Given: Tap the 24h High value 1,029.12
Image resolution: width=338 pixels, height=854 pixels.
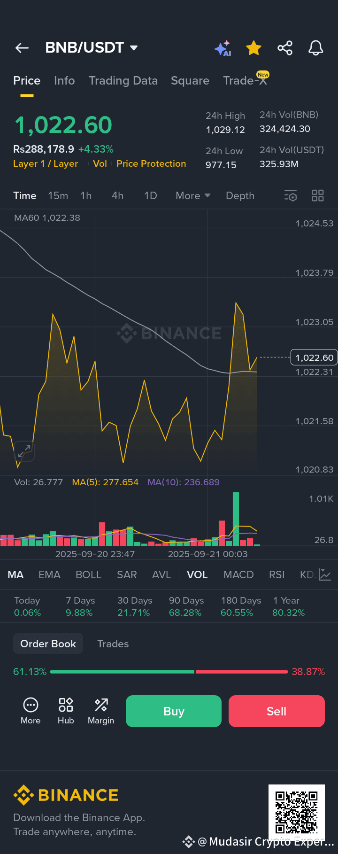Looking at the screenshot, I should click(x=225, y=130).
